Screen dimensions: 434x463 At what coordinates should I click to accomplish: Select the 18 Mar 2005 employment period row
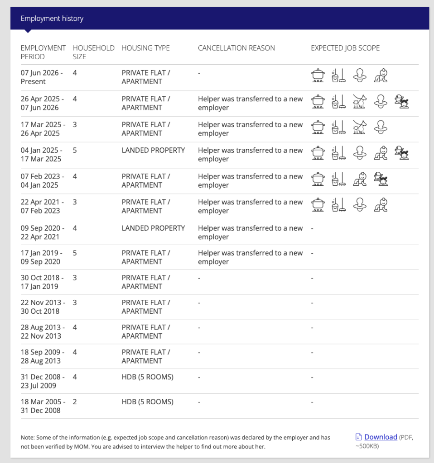[x=220, y=406]
